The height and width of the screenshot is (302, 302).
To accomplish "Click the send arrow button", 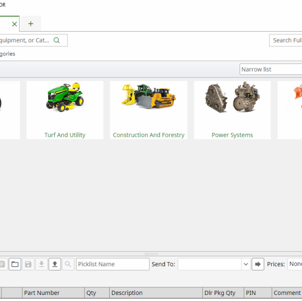I will pos(258,264).
